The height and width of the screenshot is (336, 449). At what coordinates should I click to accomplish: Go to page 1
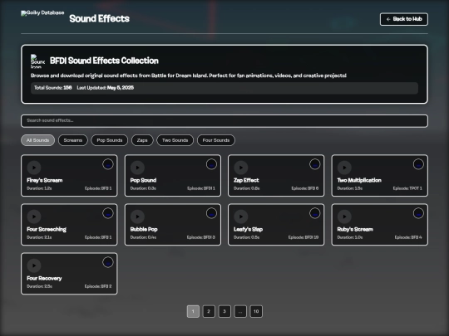[193, 311]
